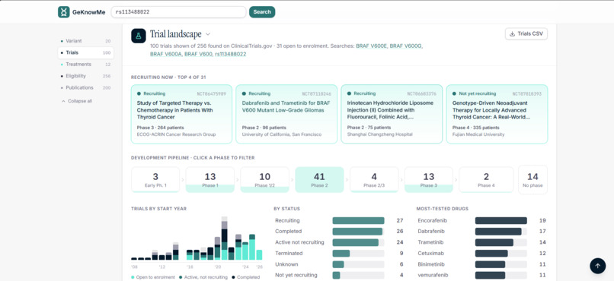Filter by No phase box
Image resolution: width=614 pixels, height=281 pixels.
point(532,179)
